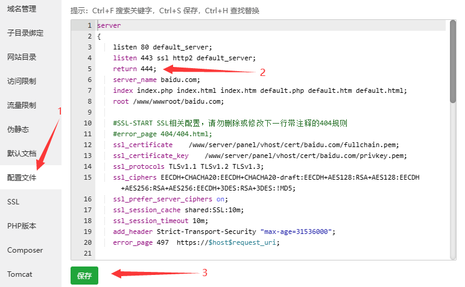465x287 pixels.
Task: Open 子目录绑定 in the sidebar
Action: coord(25,33)
